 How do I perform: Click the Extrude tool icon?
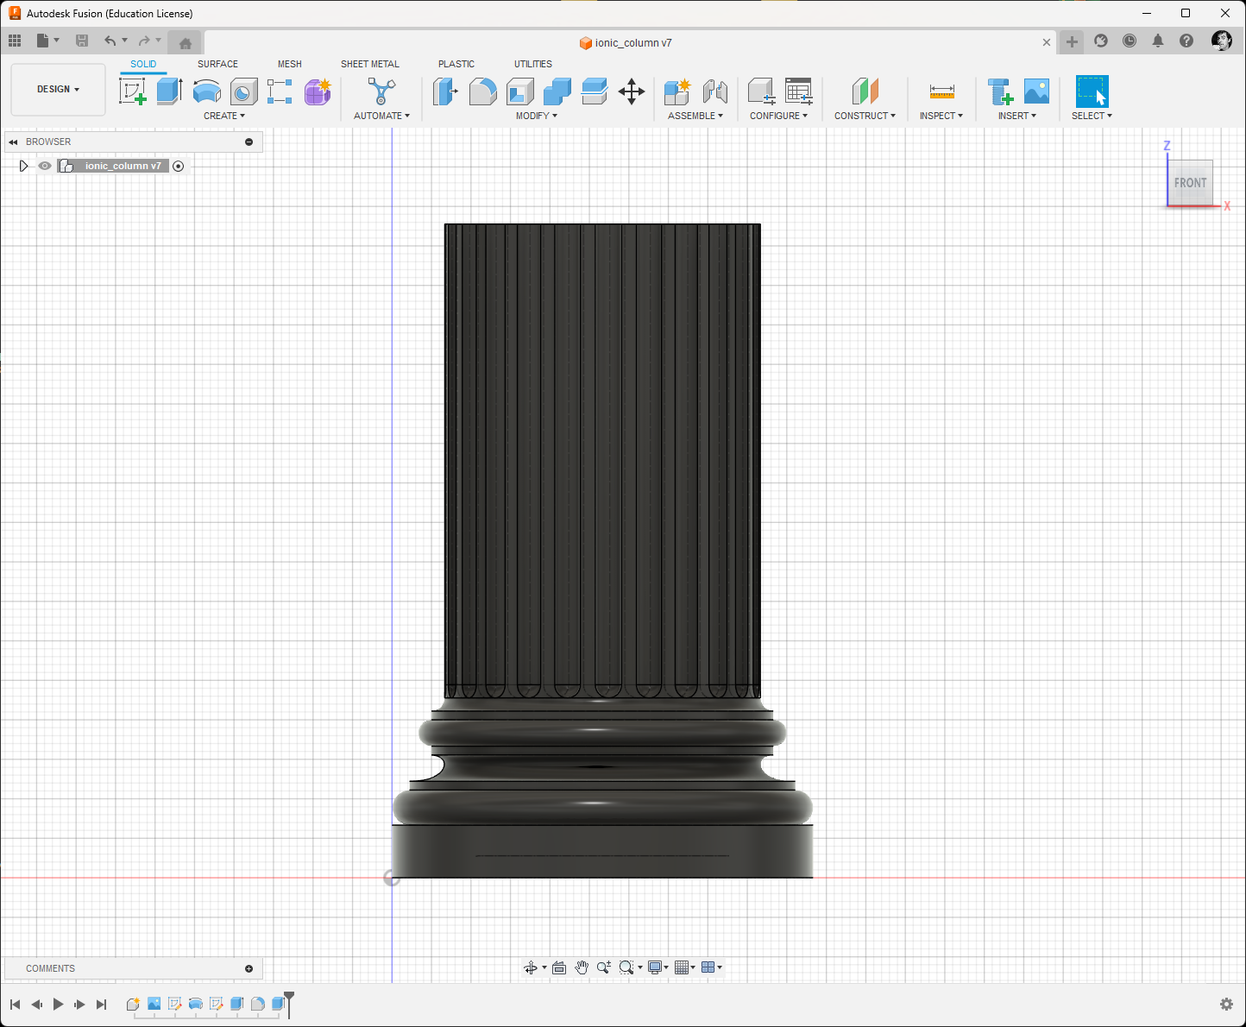(169, 91)
